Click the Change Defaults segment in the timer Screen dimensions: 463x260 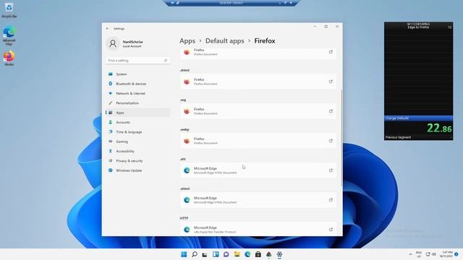tap(418, 118)
